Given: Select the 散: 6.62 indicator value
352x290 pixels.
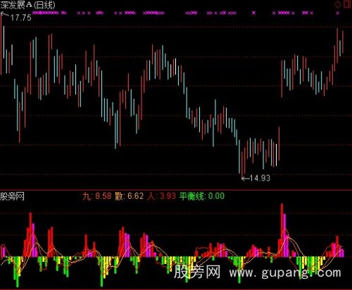Looking at the screenshot, I should click(x=129, y=196).
